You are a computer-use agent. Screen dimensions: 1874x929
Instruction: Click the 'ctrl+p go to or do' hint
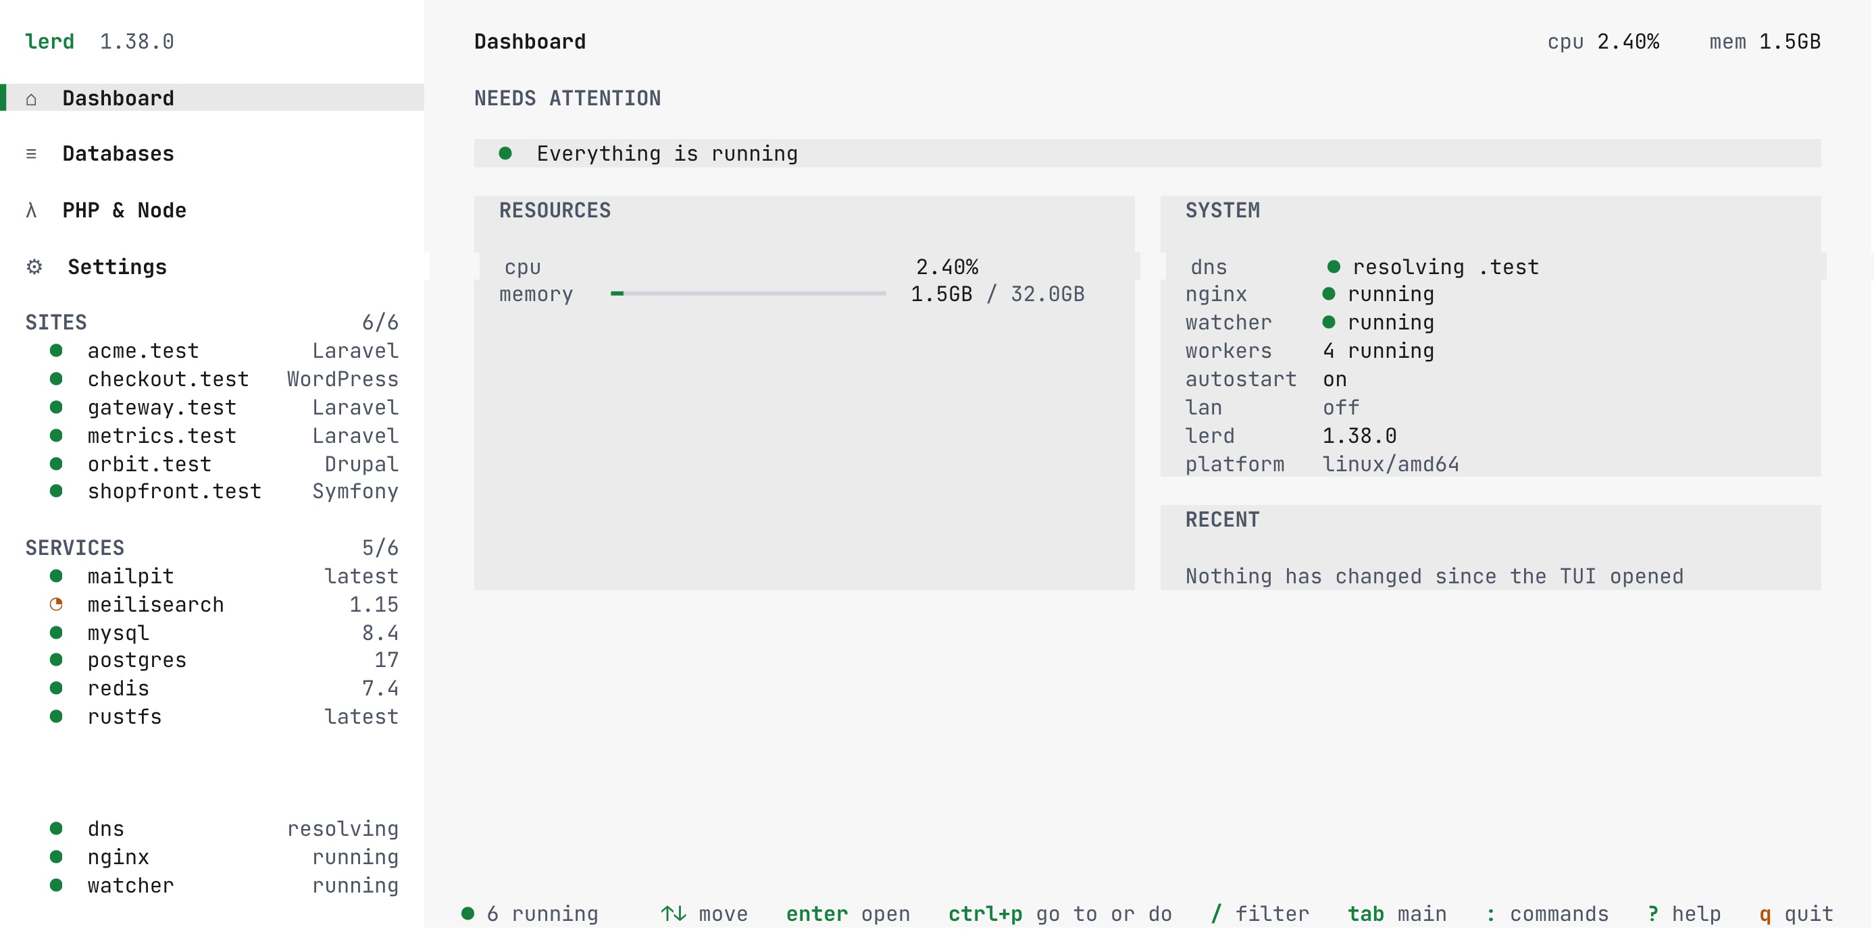click(1060, 914)
